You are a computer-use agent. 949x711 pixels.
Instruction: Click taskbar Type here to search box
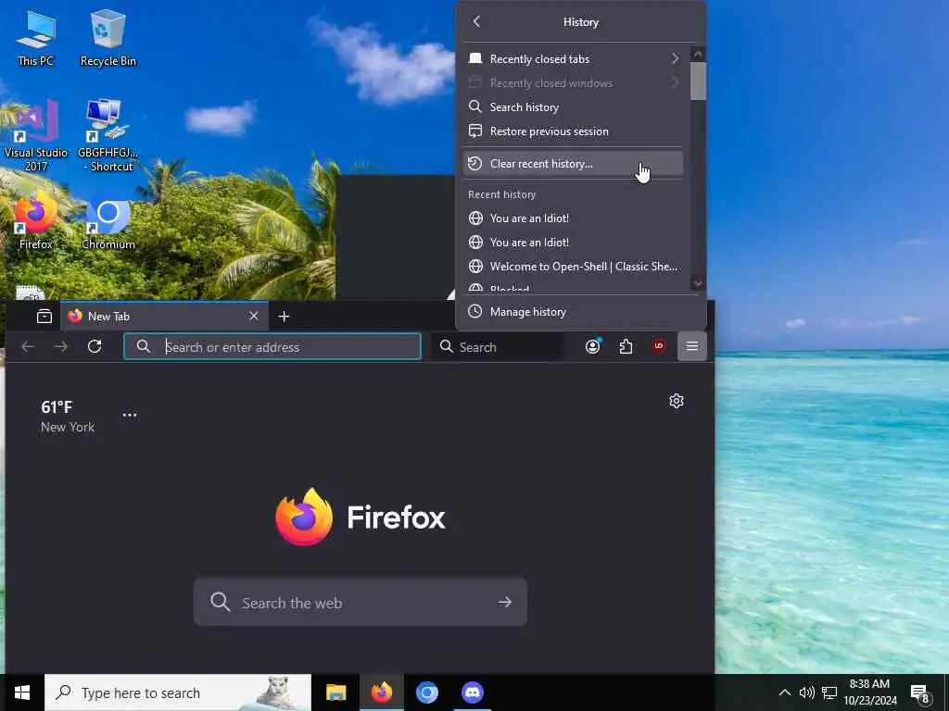click(178, 692)
